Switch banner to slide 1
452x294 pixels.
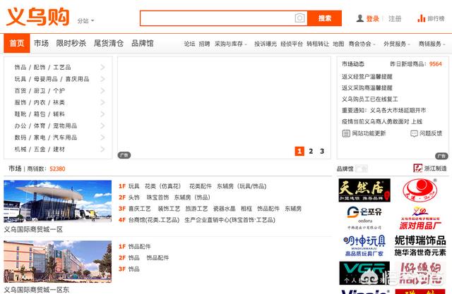pyautogui.click(x=299, y=151)
